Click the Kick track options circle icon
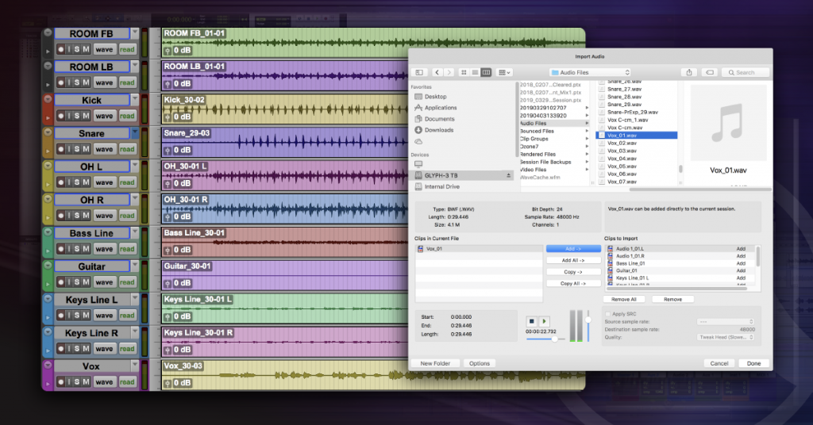The width and height of the screenshot is (813, 425). coord(48,99)
